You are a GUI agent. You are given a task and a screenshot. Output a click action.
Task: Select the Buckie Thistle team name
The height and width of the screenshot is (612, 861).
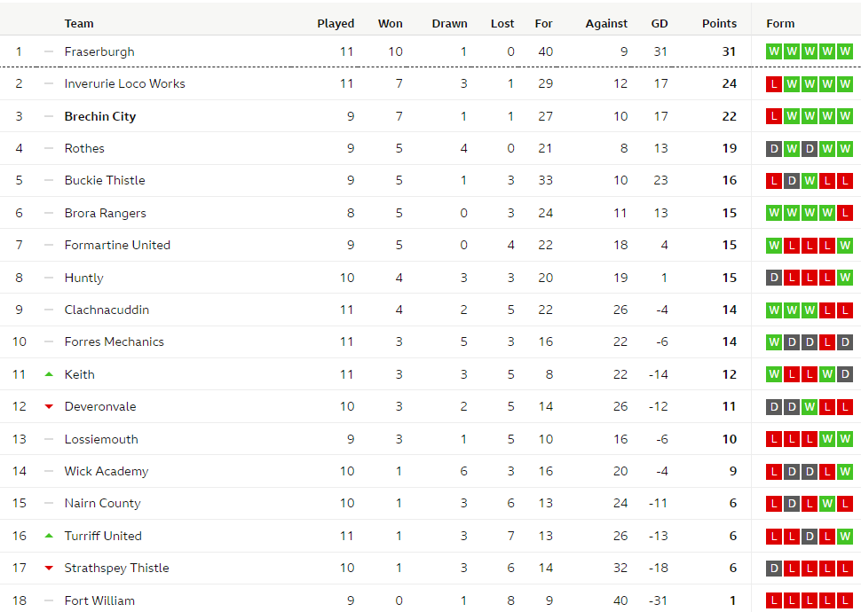(105, 180)
